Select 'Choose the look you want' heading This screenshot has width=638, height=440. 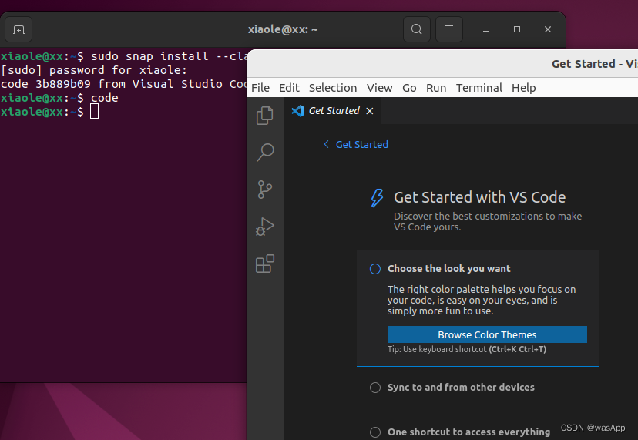pyautogui.click(x=448, y=269)
